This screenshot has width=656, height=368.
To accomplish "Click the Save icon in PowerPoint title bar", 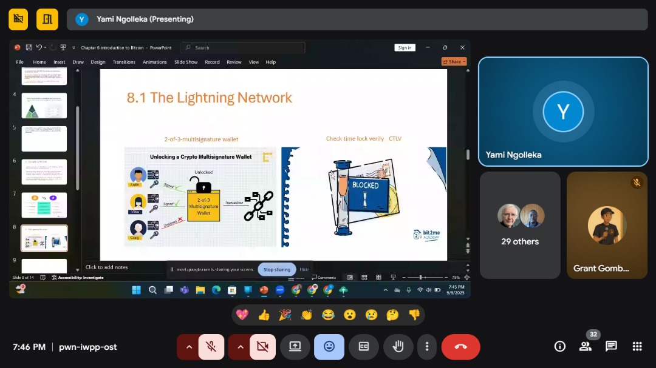I will 28,47.
